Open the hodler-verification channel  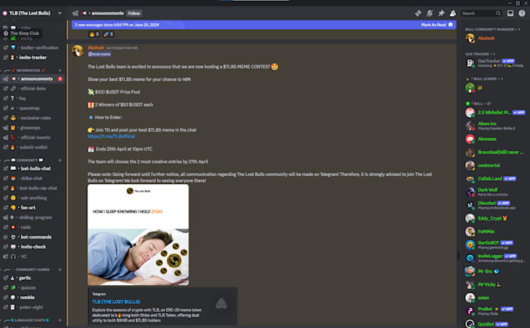33,48
